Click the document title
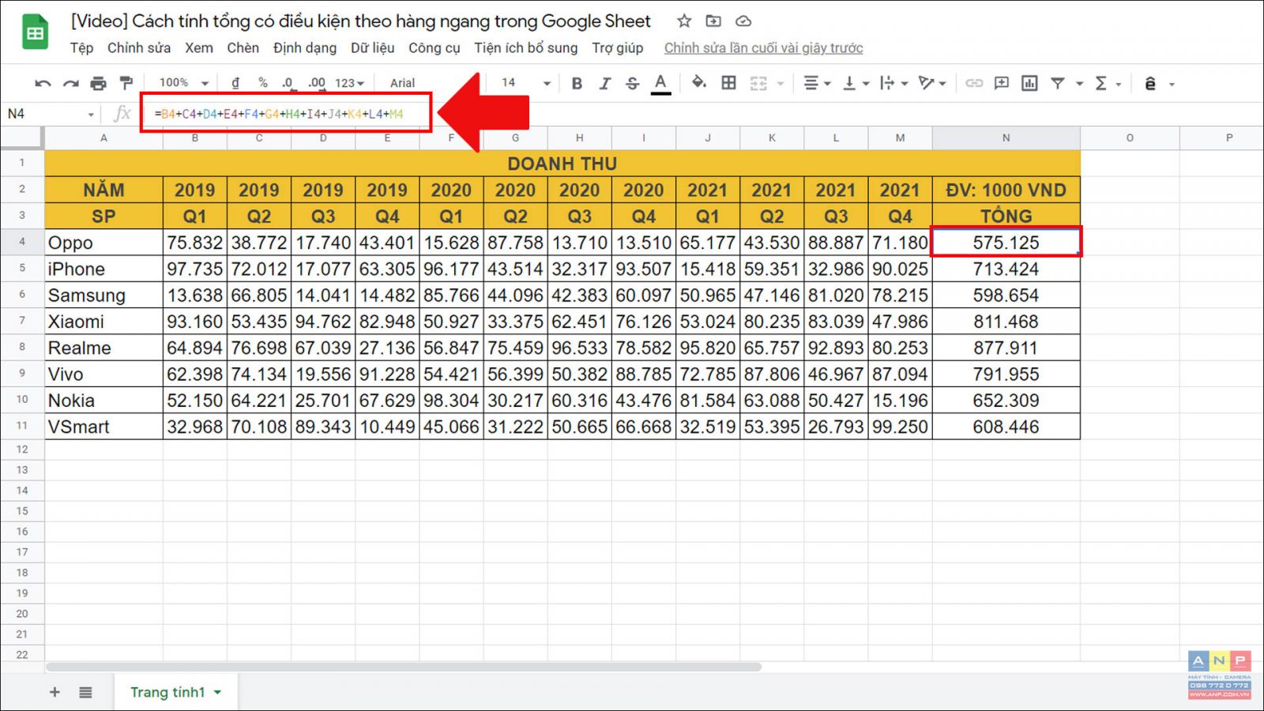Screen dimensions: 1264x711 (x=361, y=21)
